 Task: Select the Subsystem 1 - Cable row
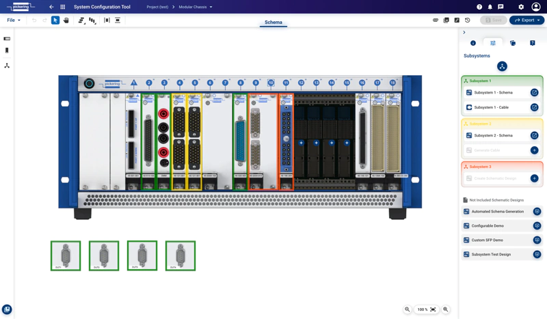502,107
